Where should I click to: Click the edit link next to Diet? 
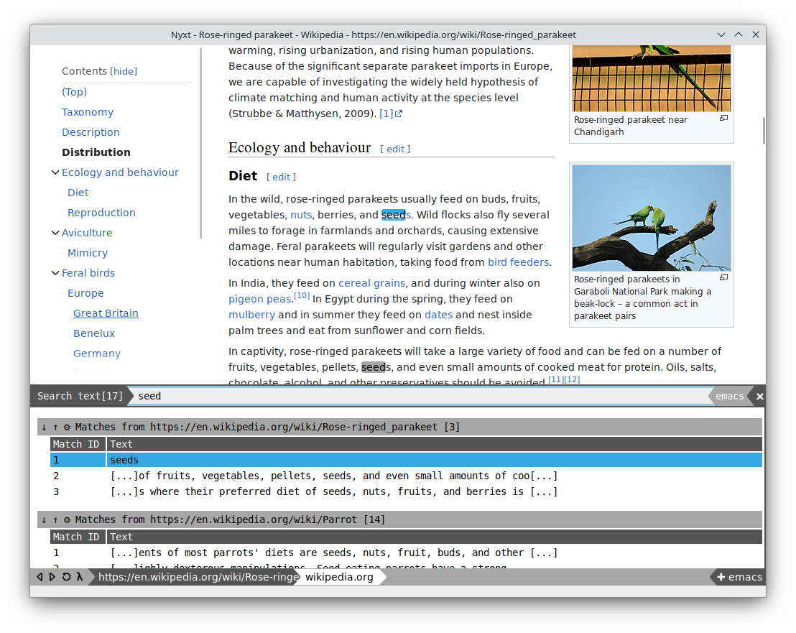(281, 177)
